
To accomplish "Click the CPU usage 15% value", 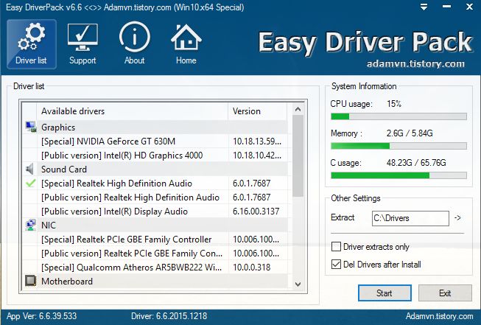I will 394,104.
